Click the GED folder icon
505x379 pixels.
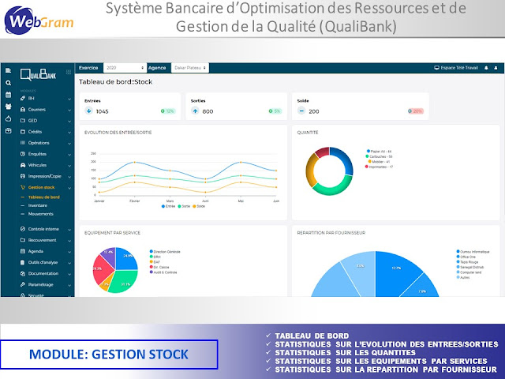tap(23, 121)
